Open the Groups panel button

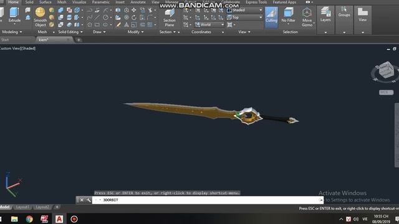344,12
